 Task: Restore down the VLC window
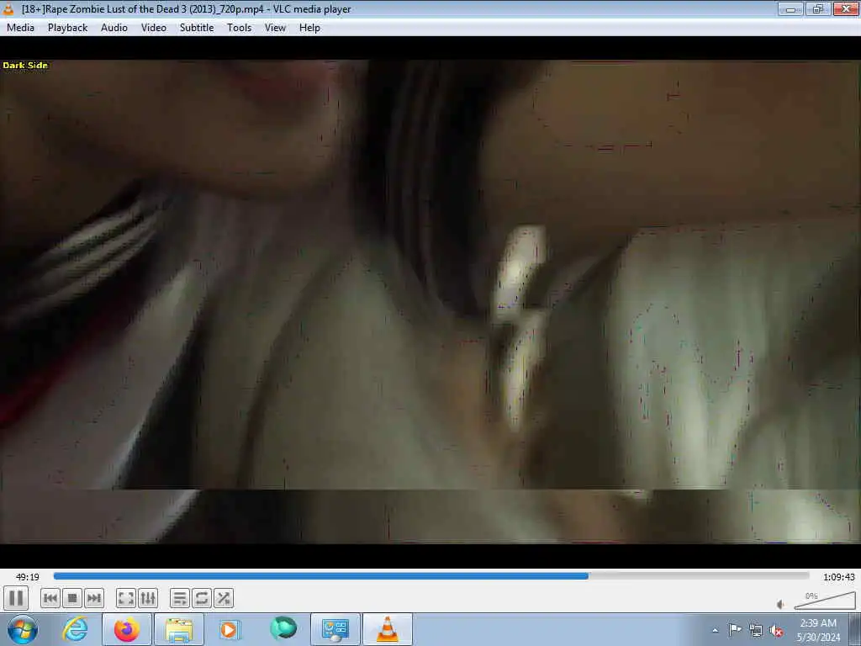(817, 8)
